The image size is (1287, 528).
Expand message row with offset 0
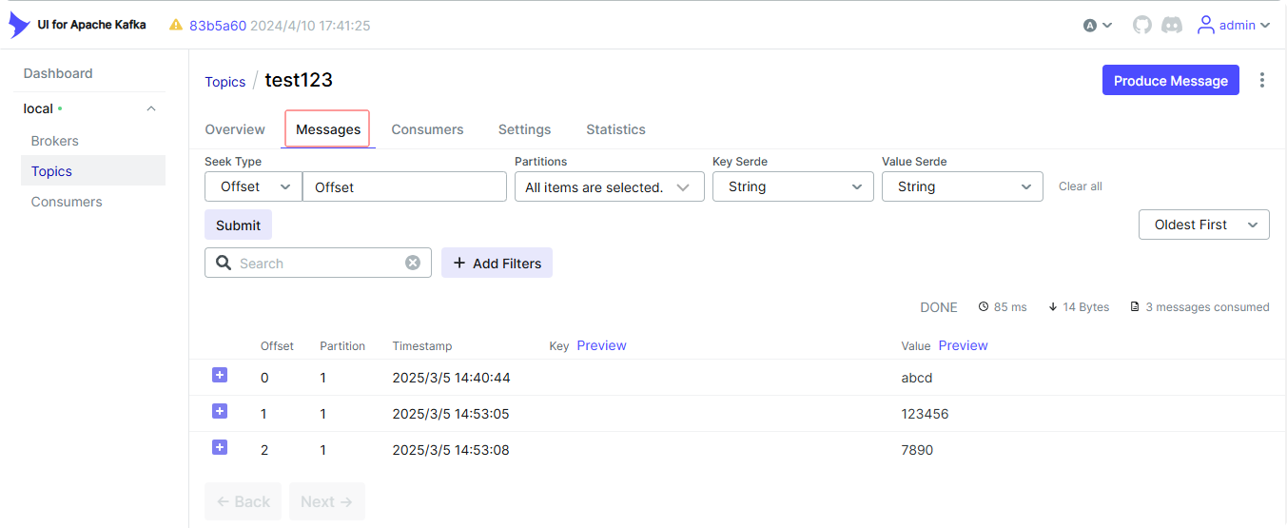click(x=220, y=376)
